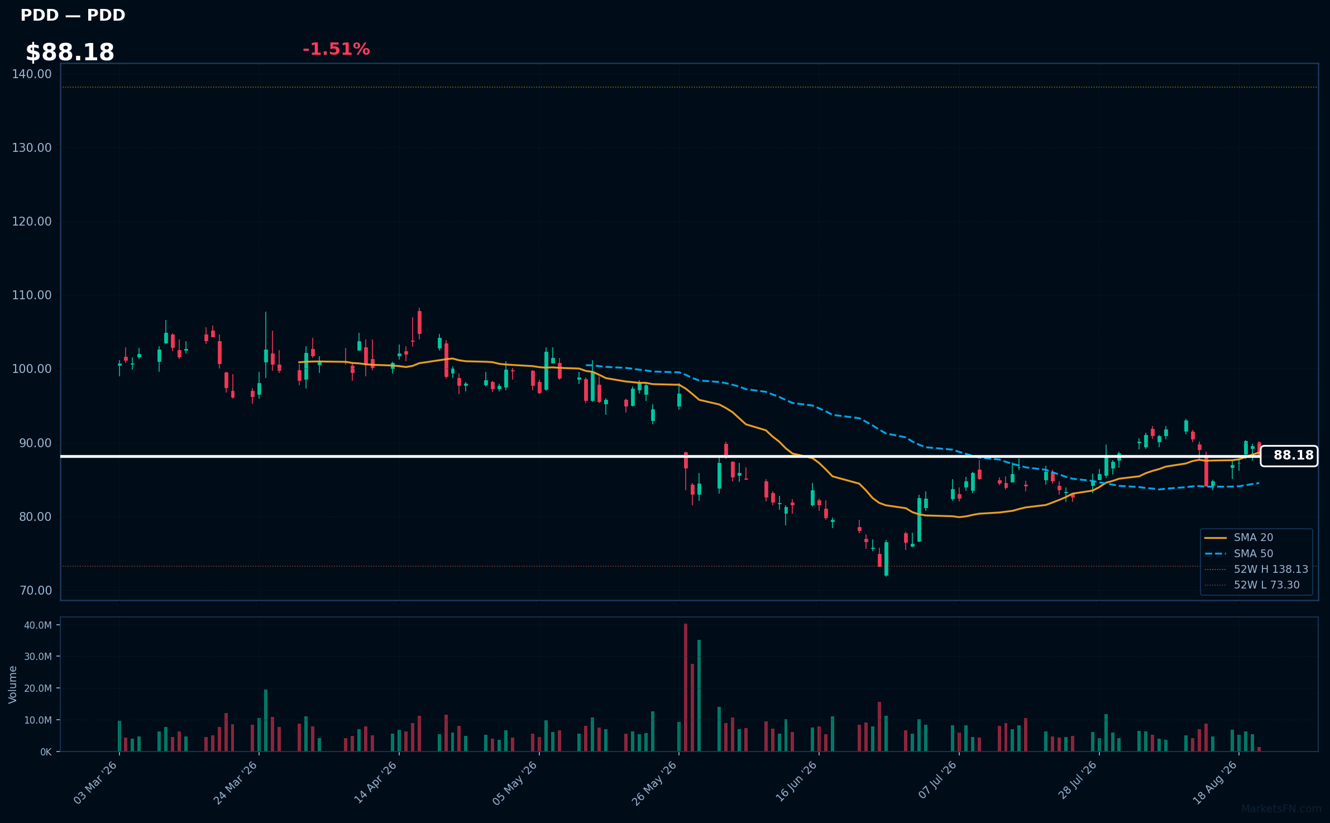This screenshot has height=823, width=1330.
Task: Click the 130.00 price axis label
Action: click(32, 147)
